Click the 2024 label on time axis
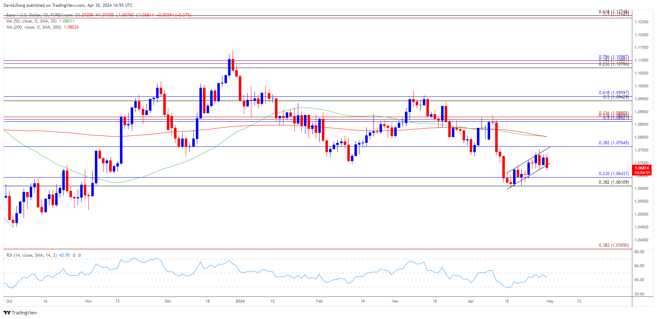Image resolution: width=657 pixels, height=319 pixels. tap(240, 301)
